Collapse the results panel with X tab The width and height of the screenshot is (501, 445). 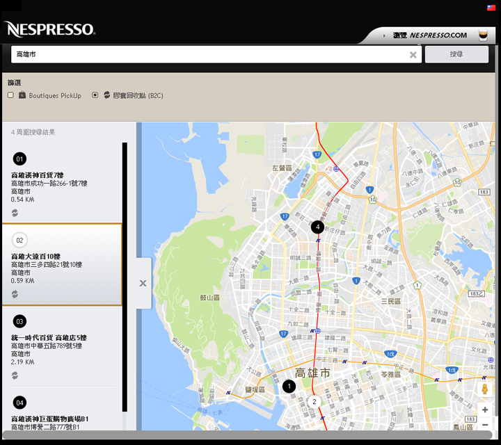[x=143, y=283]
